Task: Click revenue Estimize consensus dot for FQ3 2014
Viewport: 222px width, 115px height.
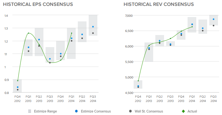Action: click(x=214, y=19)
